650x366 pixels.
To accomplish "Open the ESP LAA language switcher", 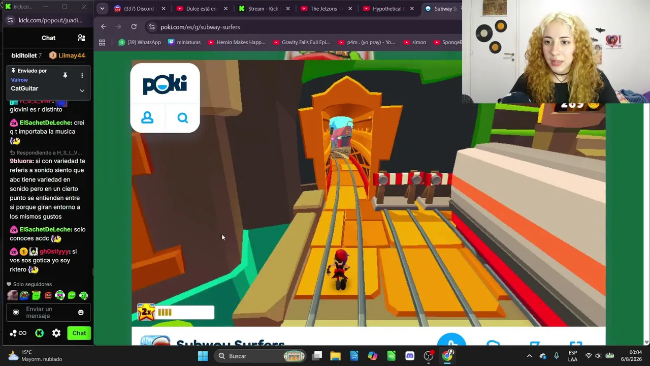I will point(573,356).
